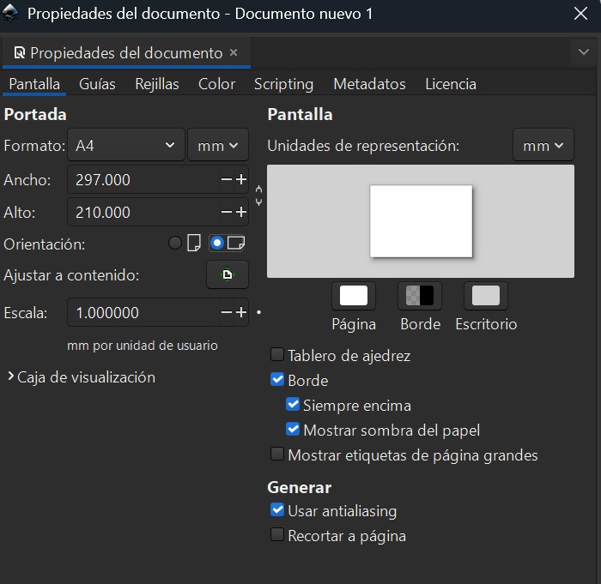Select the Pantalla tab
Viewport: 601px width, 584px height.
[34, 84]
